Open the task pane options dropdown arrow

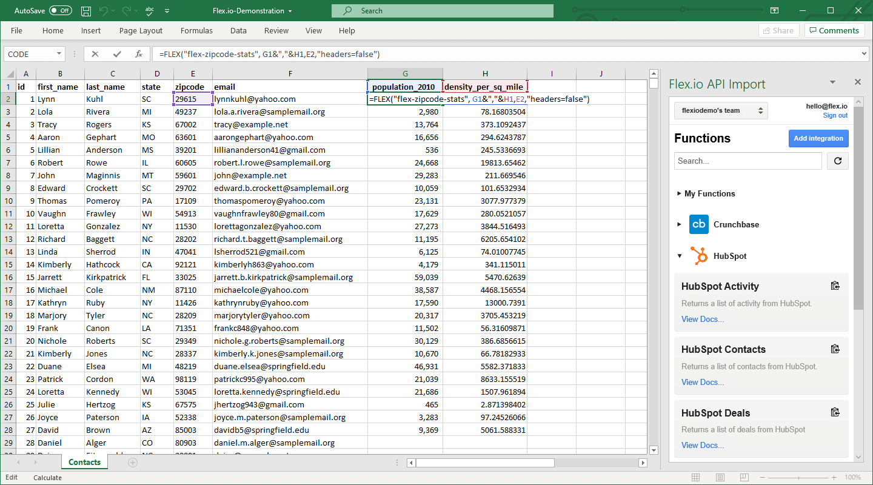tap(833, 82)
